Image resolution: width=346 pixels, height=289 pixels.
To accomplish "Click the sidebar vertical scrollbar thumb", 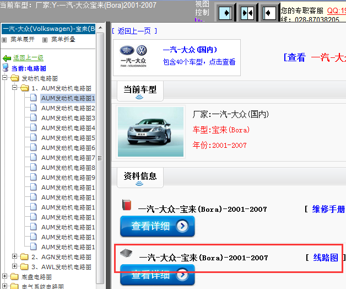I will pos(100,158).
